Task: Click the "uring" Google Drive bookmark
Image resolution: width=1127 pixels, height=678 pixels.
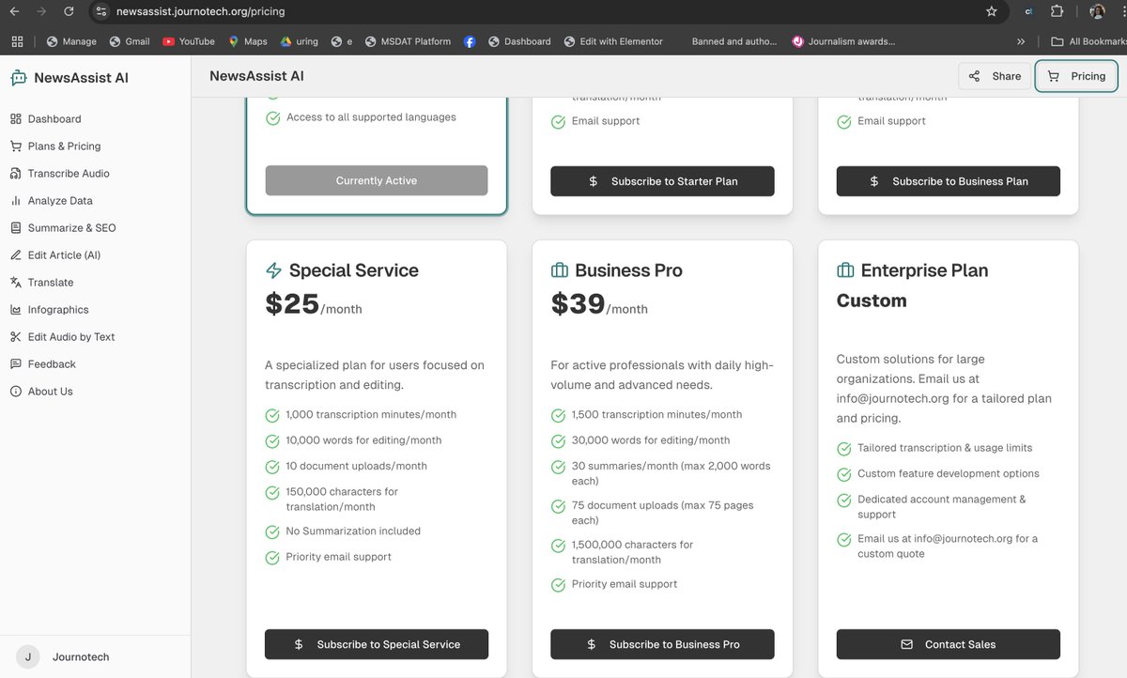Action: [299, 41]
